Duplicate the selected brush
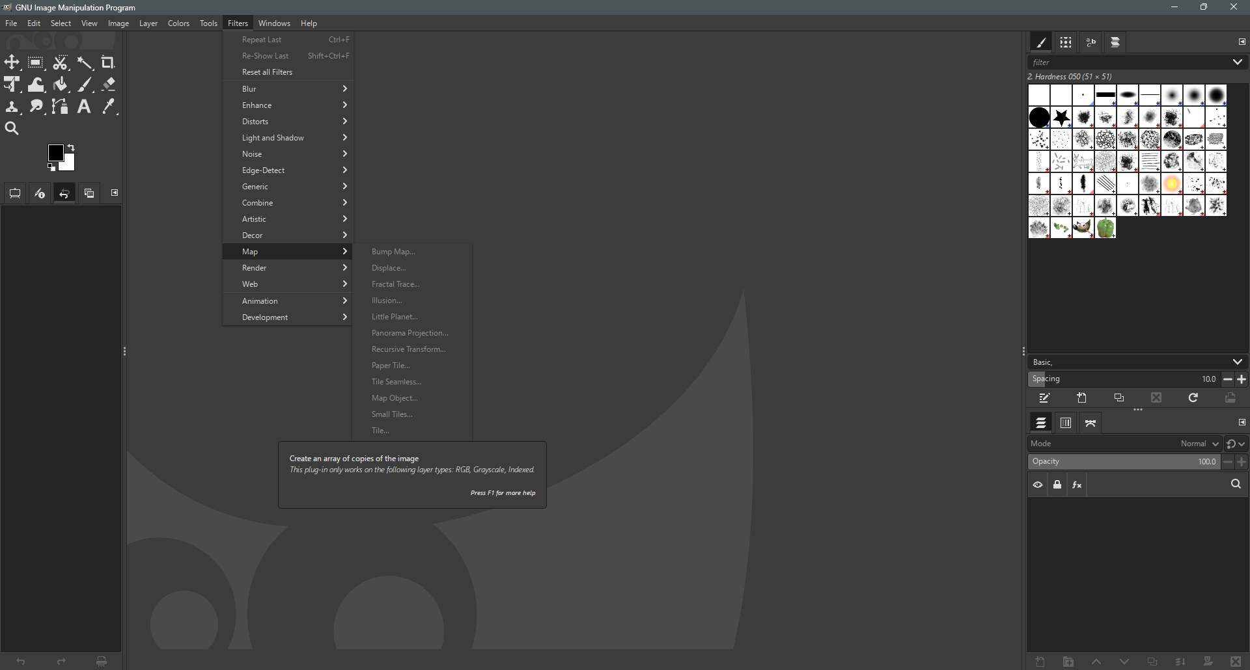The width and height of the screenshot is (1250, 670). [1119, 398]
